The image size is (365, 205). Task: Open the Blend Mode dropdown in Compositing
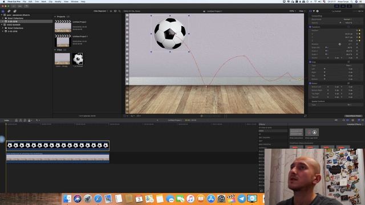(348, 19)
